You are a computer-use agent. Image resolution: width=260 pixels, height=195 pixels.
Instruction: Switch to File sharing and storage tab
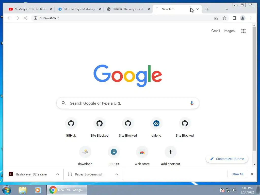pos(79,9)
